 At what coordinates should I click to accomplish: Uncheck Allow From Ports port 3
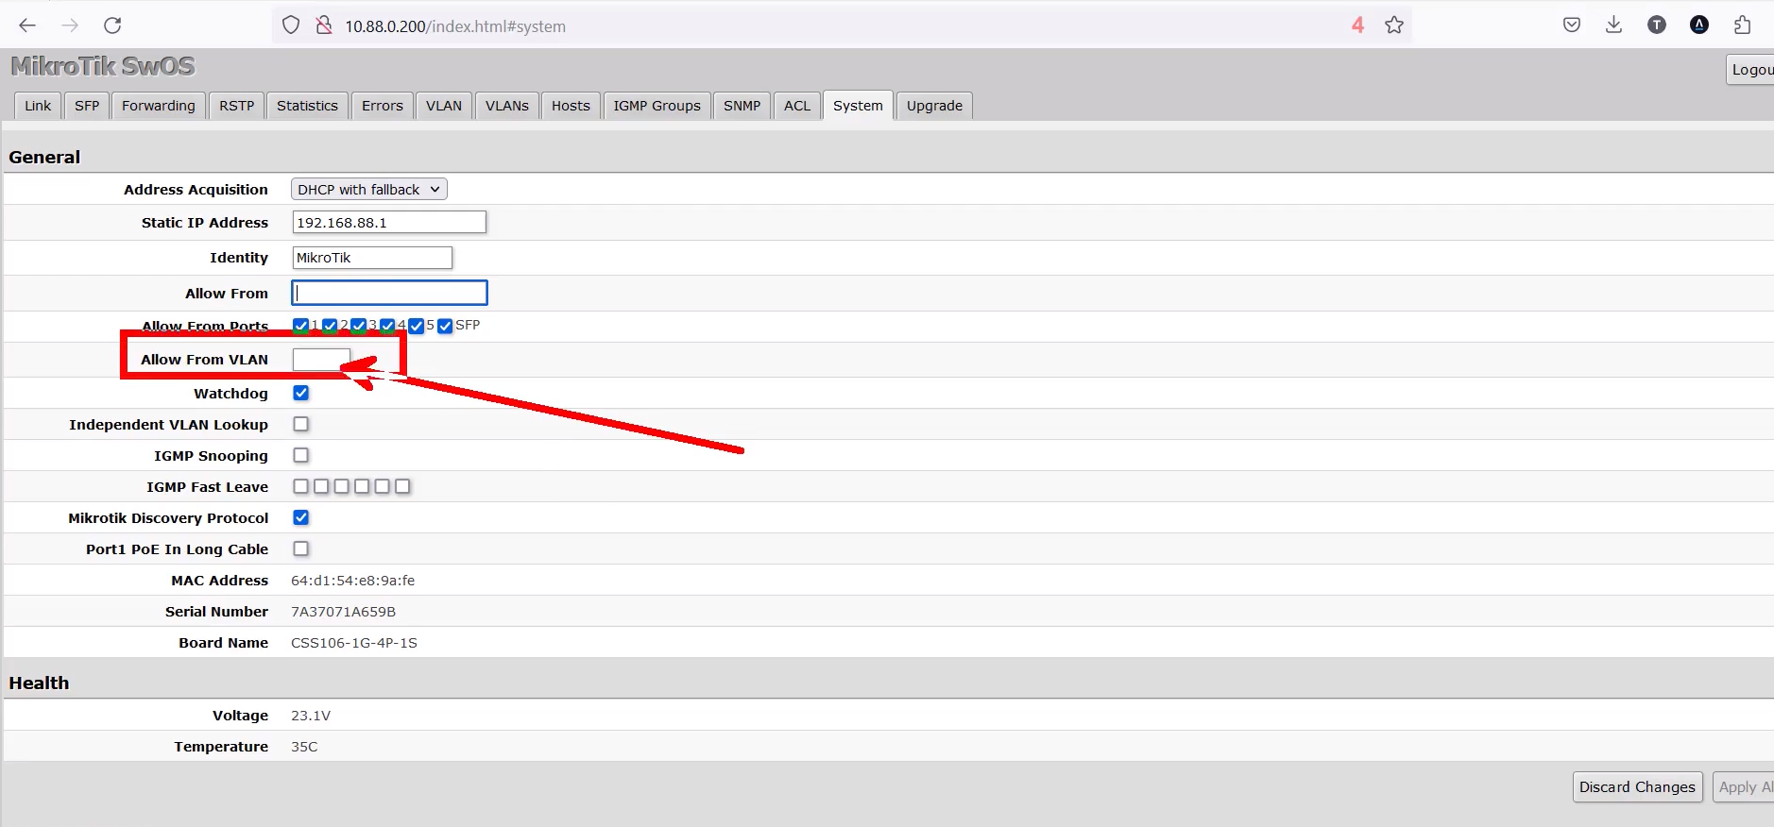point(359,326)
